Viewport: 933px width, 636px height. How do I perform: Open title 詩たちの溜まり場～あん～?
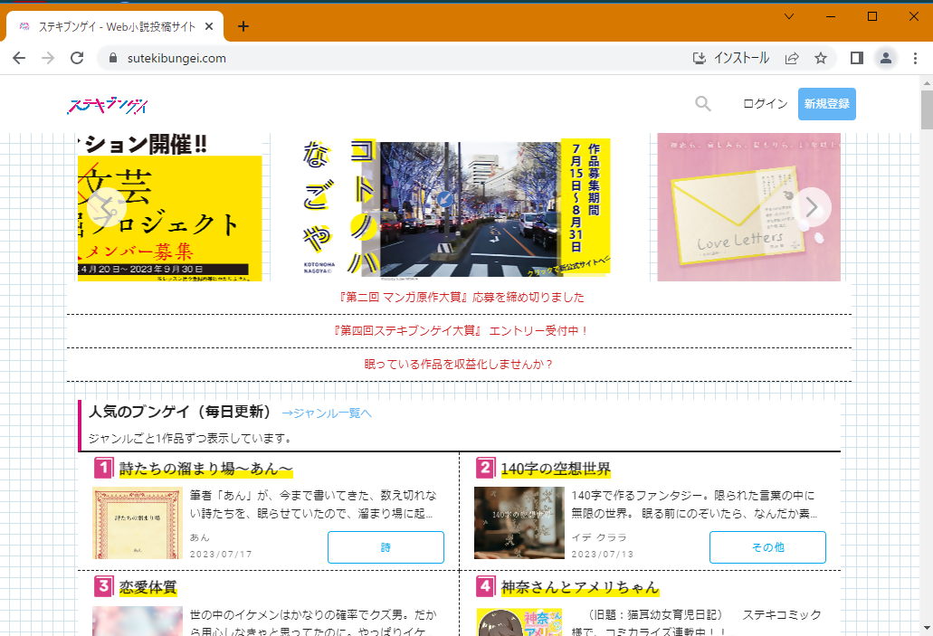pyautogui.click(x=206, y=469)
